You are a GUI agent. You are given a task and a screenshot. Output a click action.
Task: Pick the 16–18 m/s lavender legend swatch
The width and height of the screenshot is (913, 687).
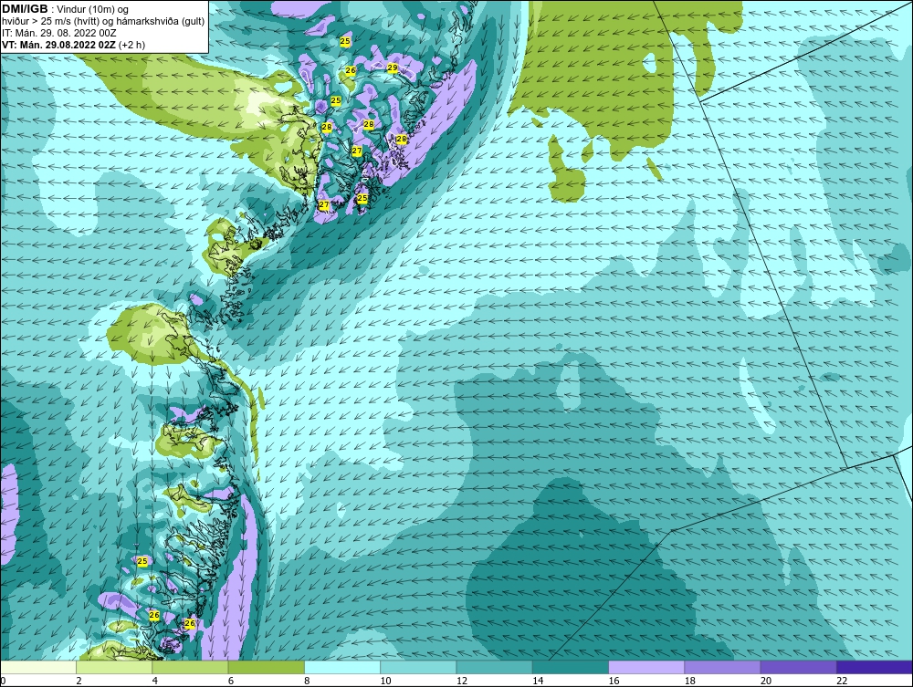point(646,667)
